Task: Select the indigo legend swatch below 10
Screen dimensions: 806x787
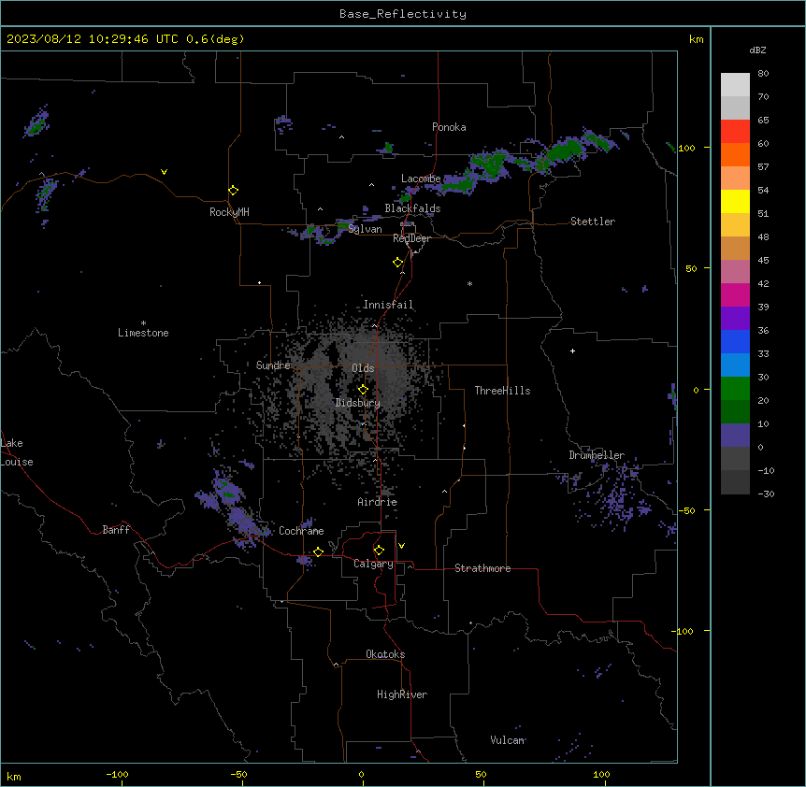Action: click(x=735, y=436)
